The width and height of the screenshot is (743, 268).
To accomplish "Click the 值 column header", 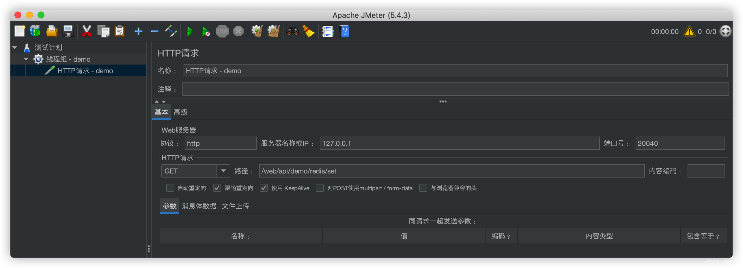I will tap(404, 236).
